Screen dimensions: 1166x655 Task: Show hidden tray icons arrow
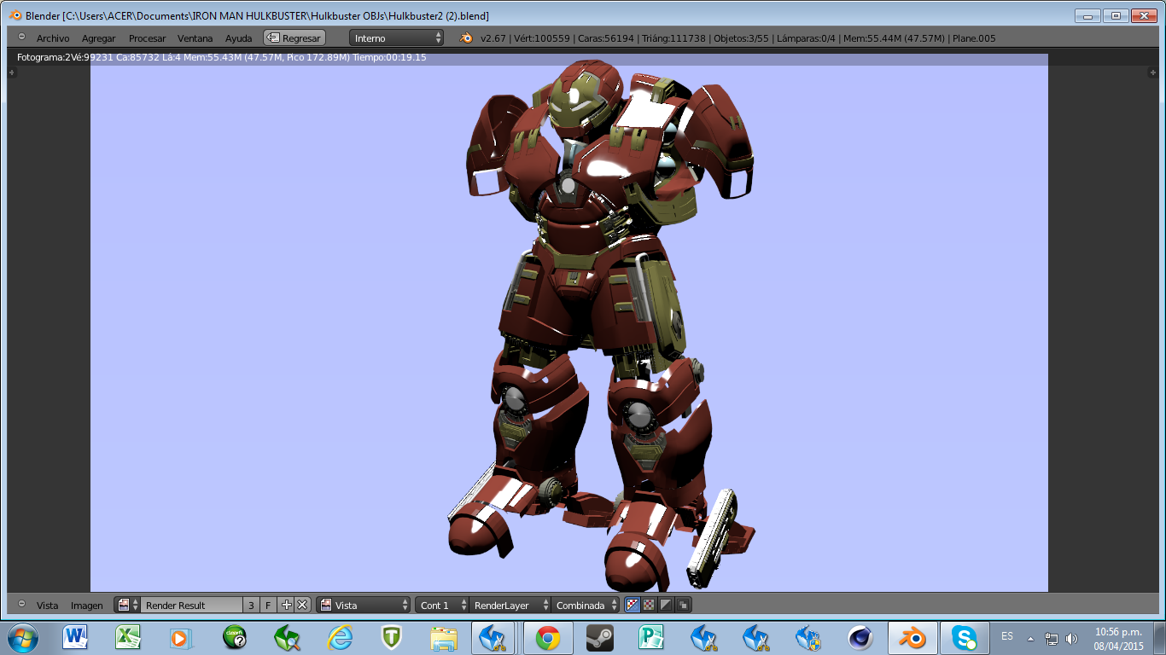(1030, 638)
